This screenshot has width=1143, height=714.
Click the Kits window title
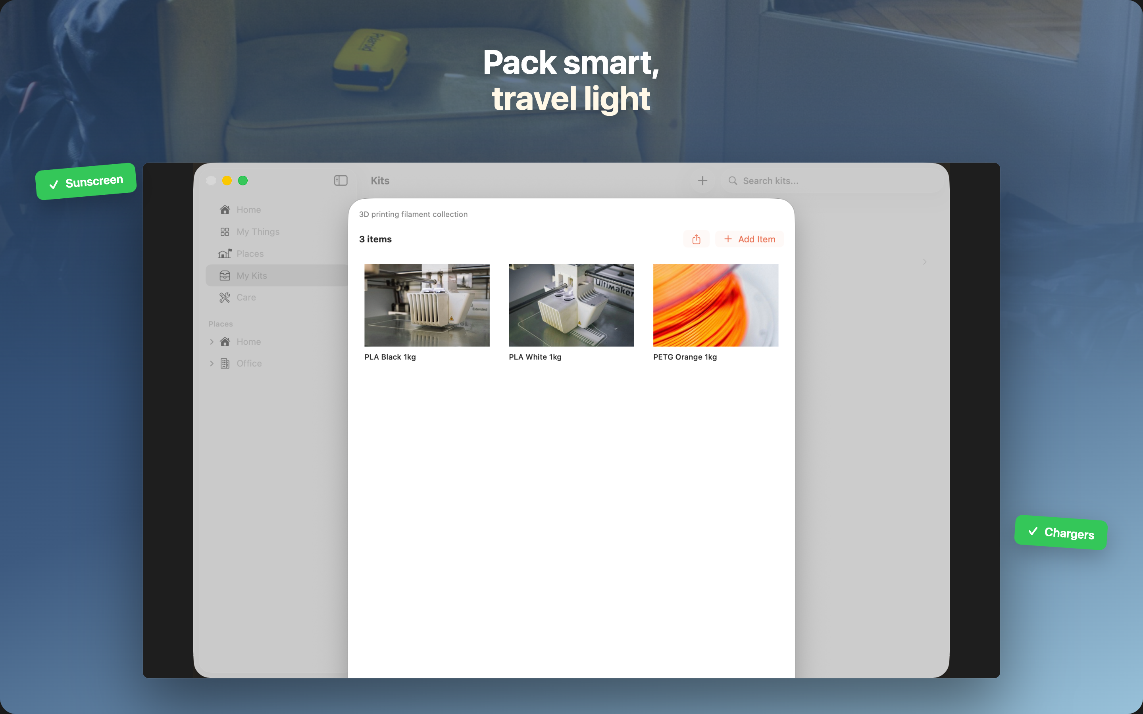tap(380, 180)
